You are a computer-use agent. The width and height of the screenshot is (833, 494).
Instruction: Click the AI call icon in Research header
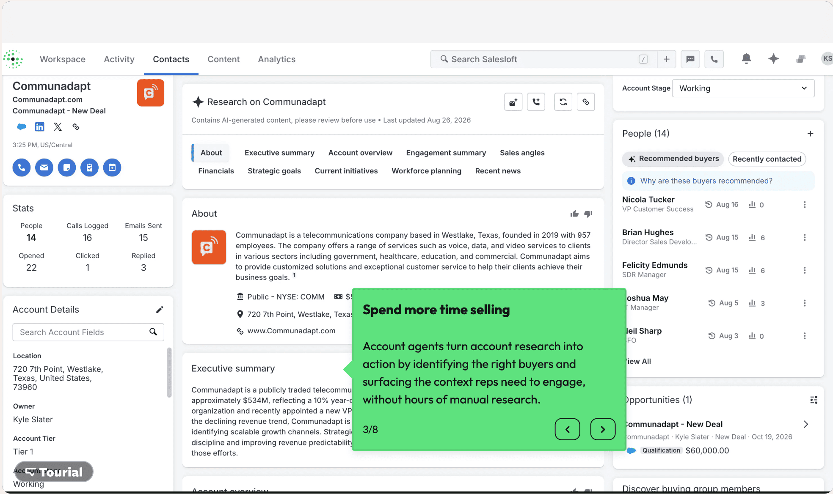coord(536,102)
